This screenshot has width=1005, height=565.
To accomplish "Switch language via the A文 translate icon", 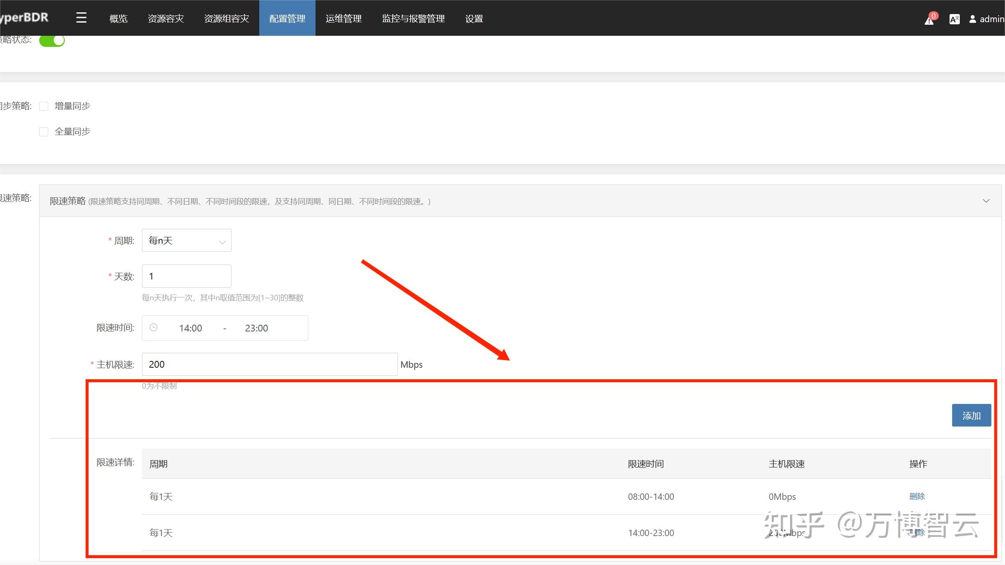I will pos(955,19).
